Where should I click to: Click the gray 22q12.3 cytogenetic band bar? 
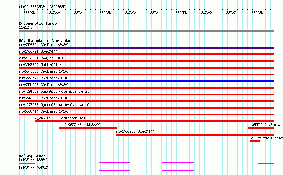pyautogui.click(x=146, y=31)
